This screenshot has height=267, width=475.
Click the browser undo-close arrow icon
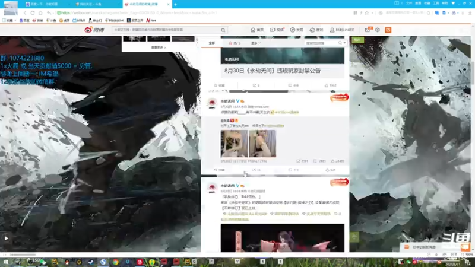tap(49, 13)
